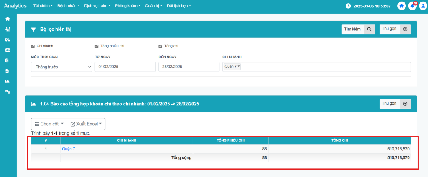This screenshot has width=428, height=177.
Task: Open the patients group sidebar icon
Action: 8,30
